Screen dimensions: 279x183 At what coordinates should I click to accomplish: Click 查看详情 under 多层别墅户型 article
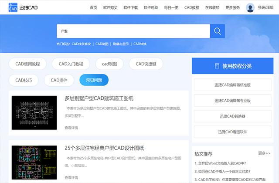coord(71,128)
